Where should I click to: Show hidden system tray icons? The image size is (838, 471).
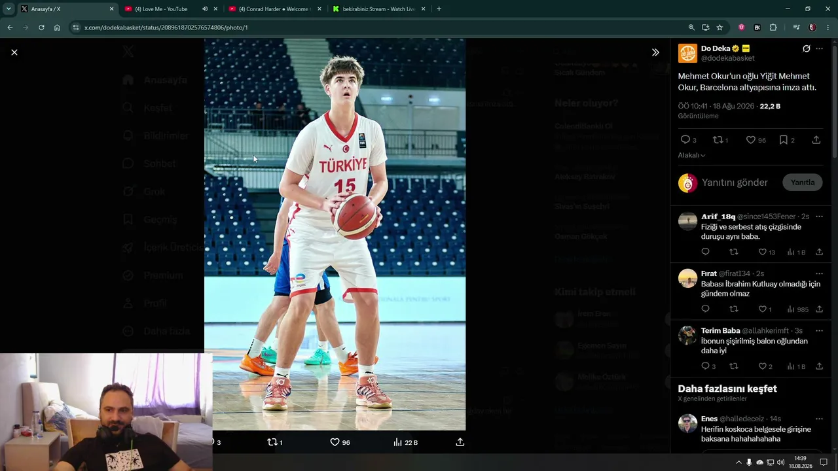[738, 462]
